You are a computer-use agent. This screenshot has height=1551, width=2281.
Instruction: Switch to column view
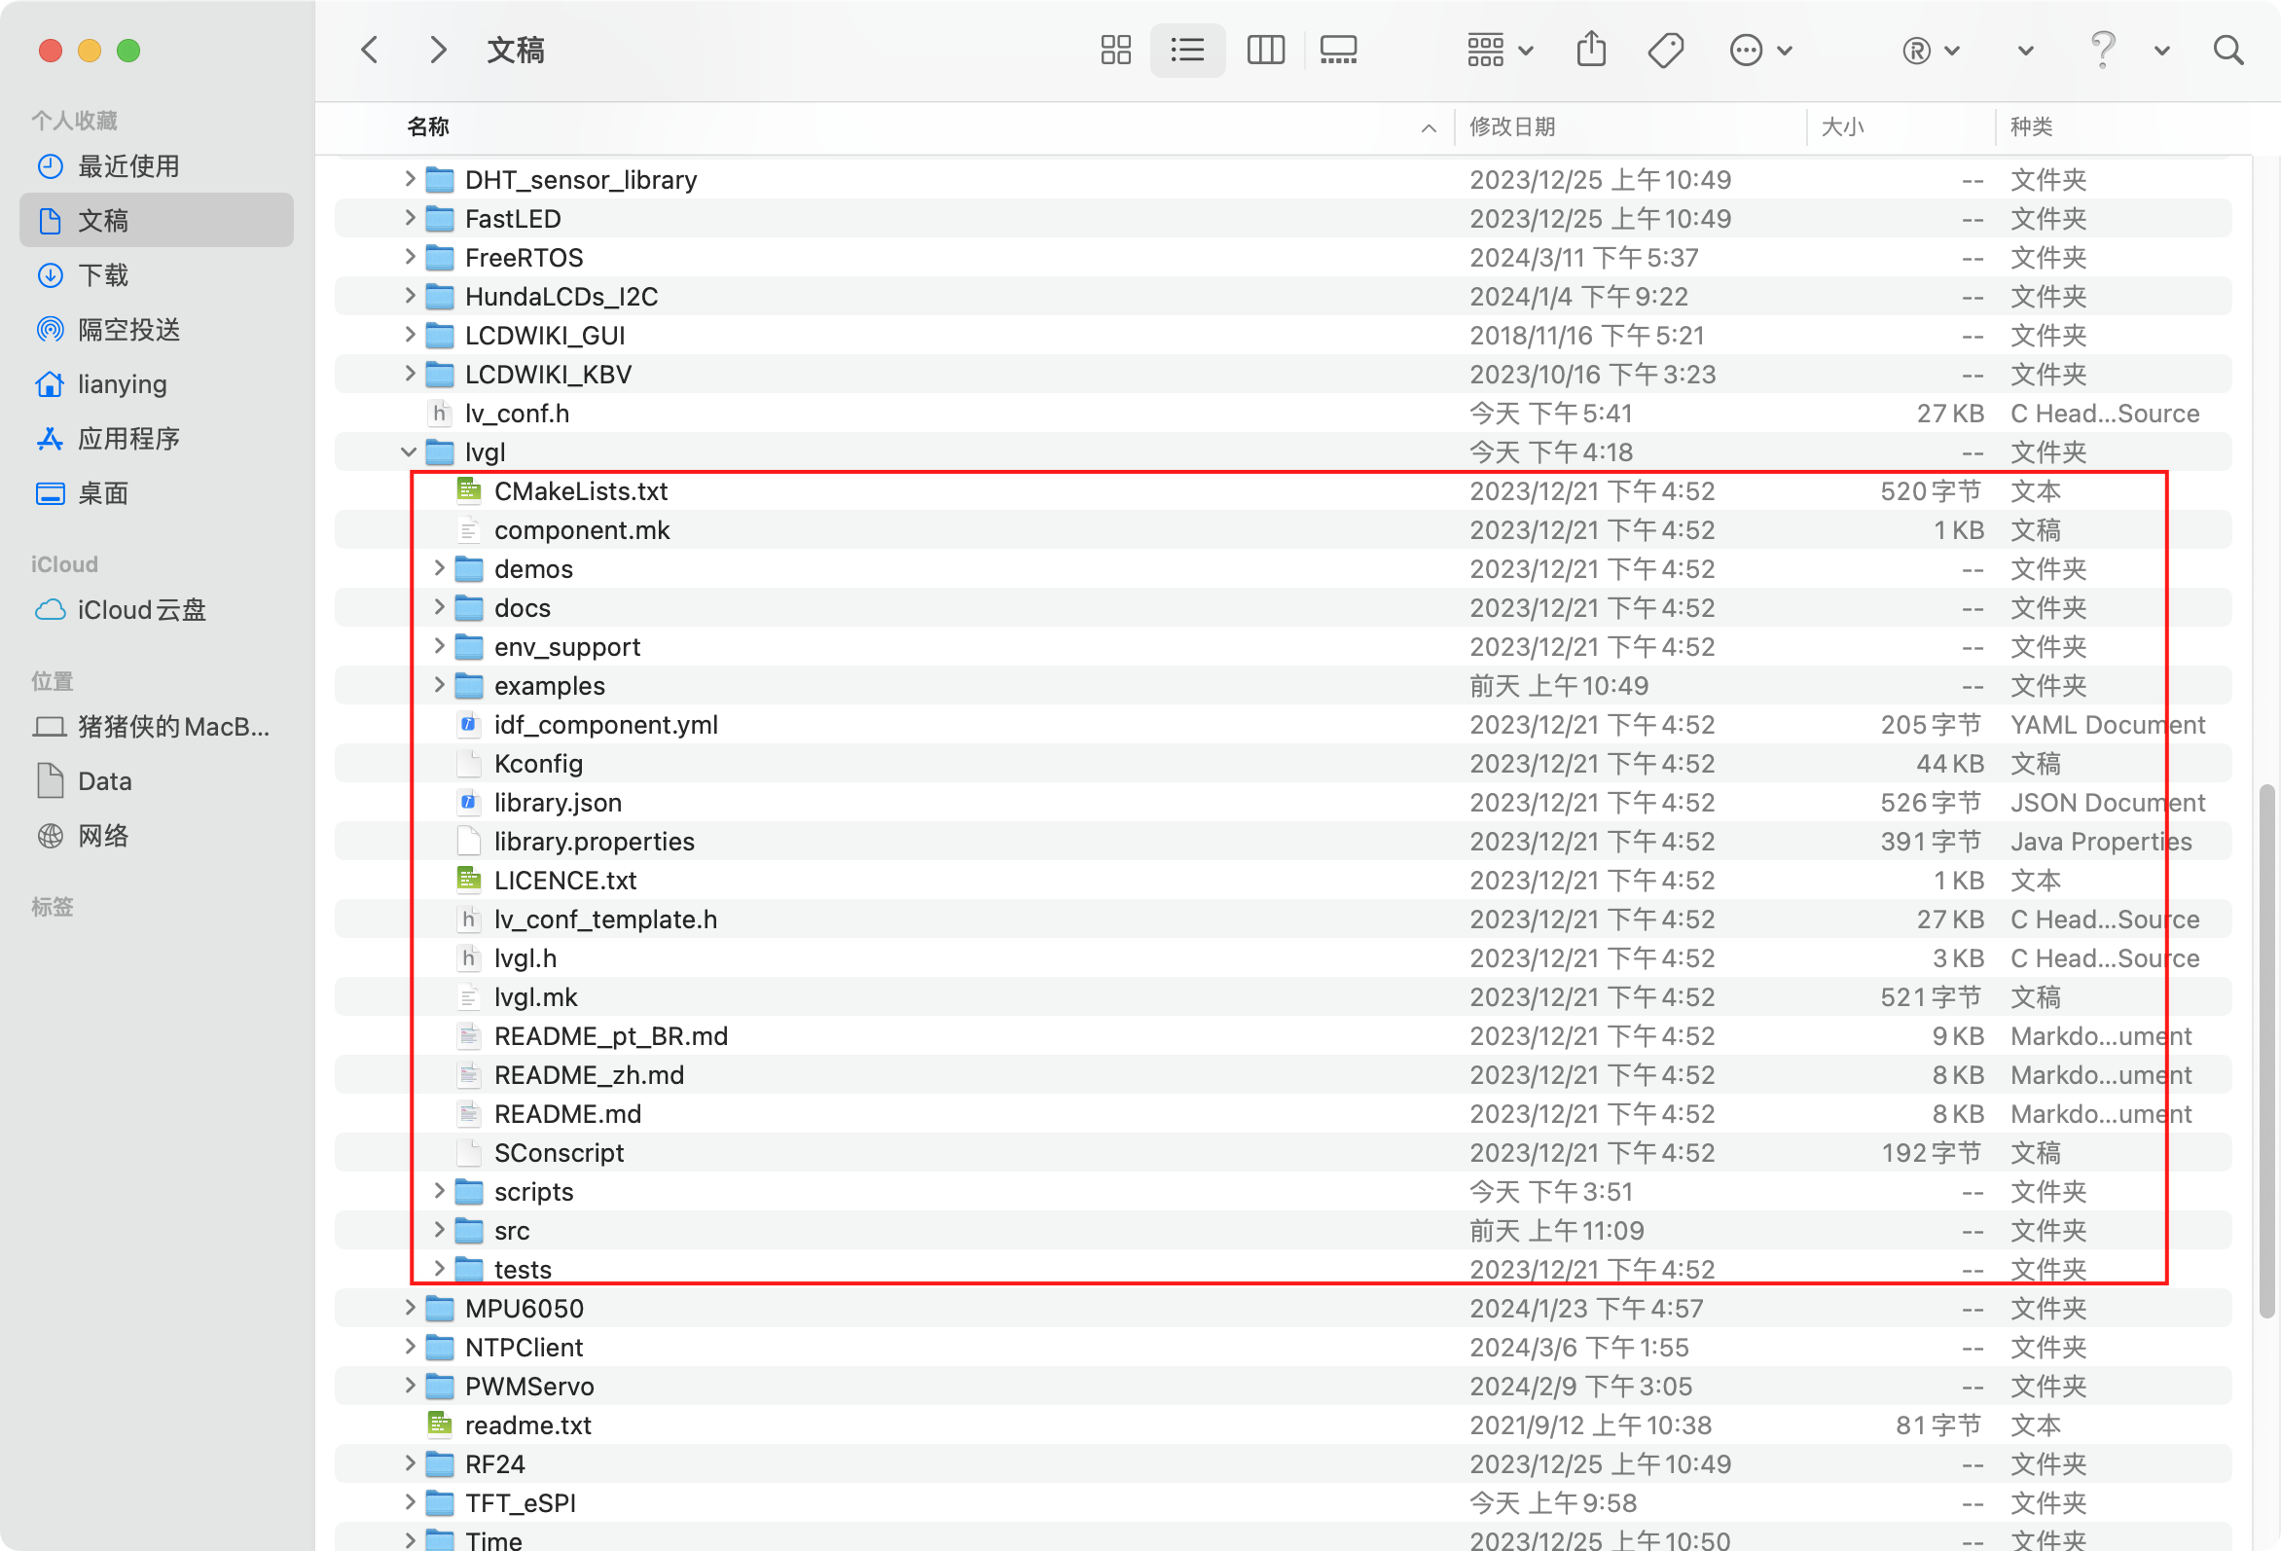pos(1265,50)
